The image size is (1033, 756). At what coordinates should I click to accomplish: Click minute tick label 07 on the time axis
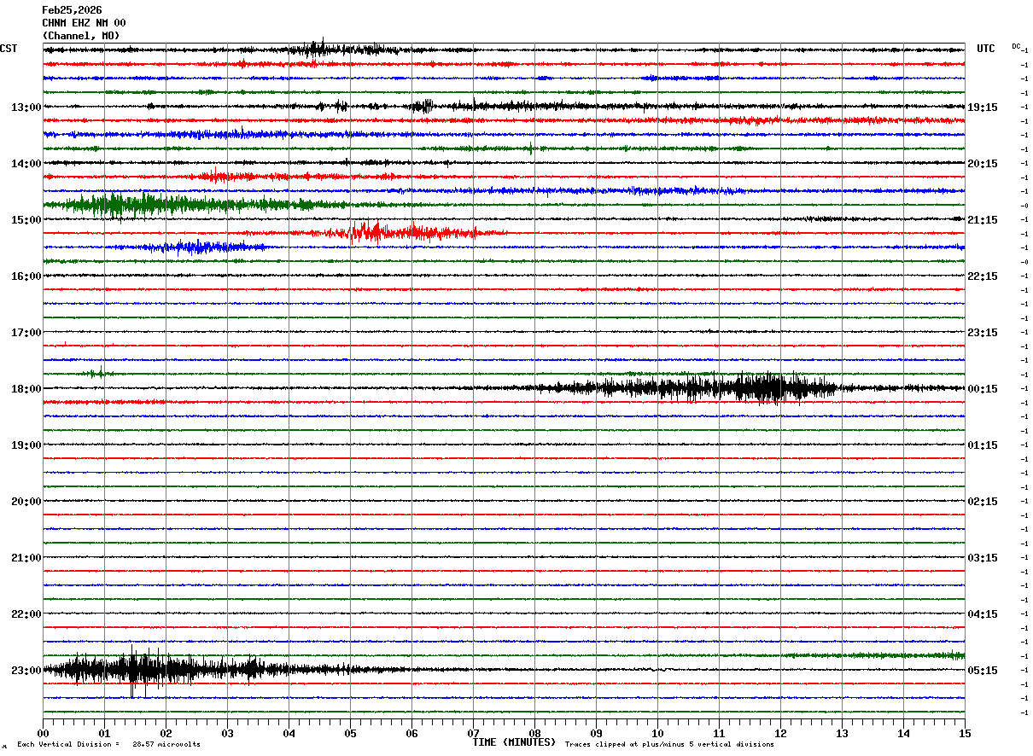[x=473, y=733]
